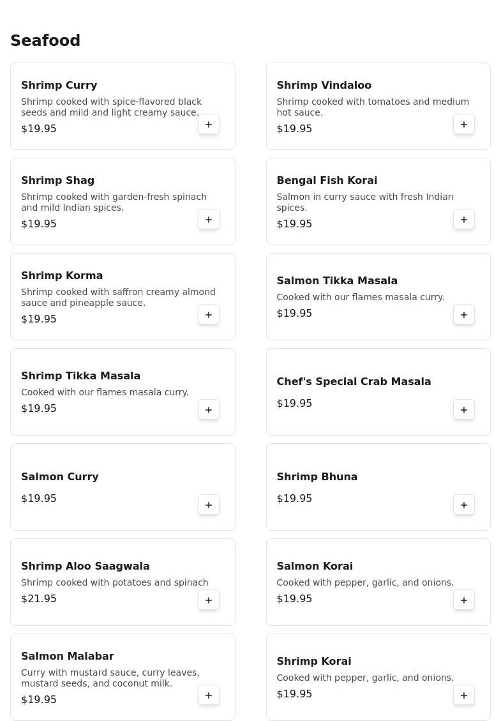Select the Chef's Special Crab Masala title
The width and height of the screenshot is (501, 721).
354,382
